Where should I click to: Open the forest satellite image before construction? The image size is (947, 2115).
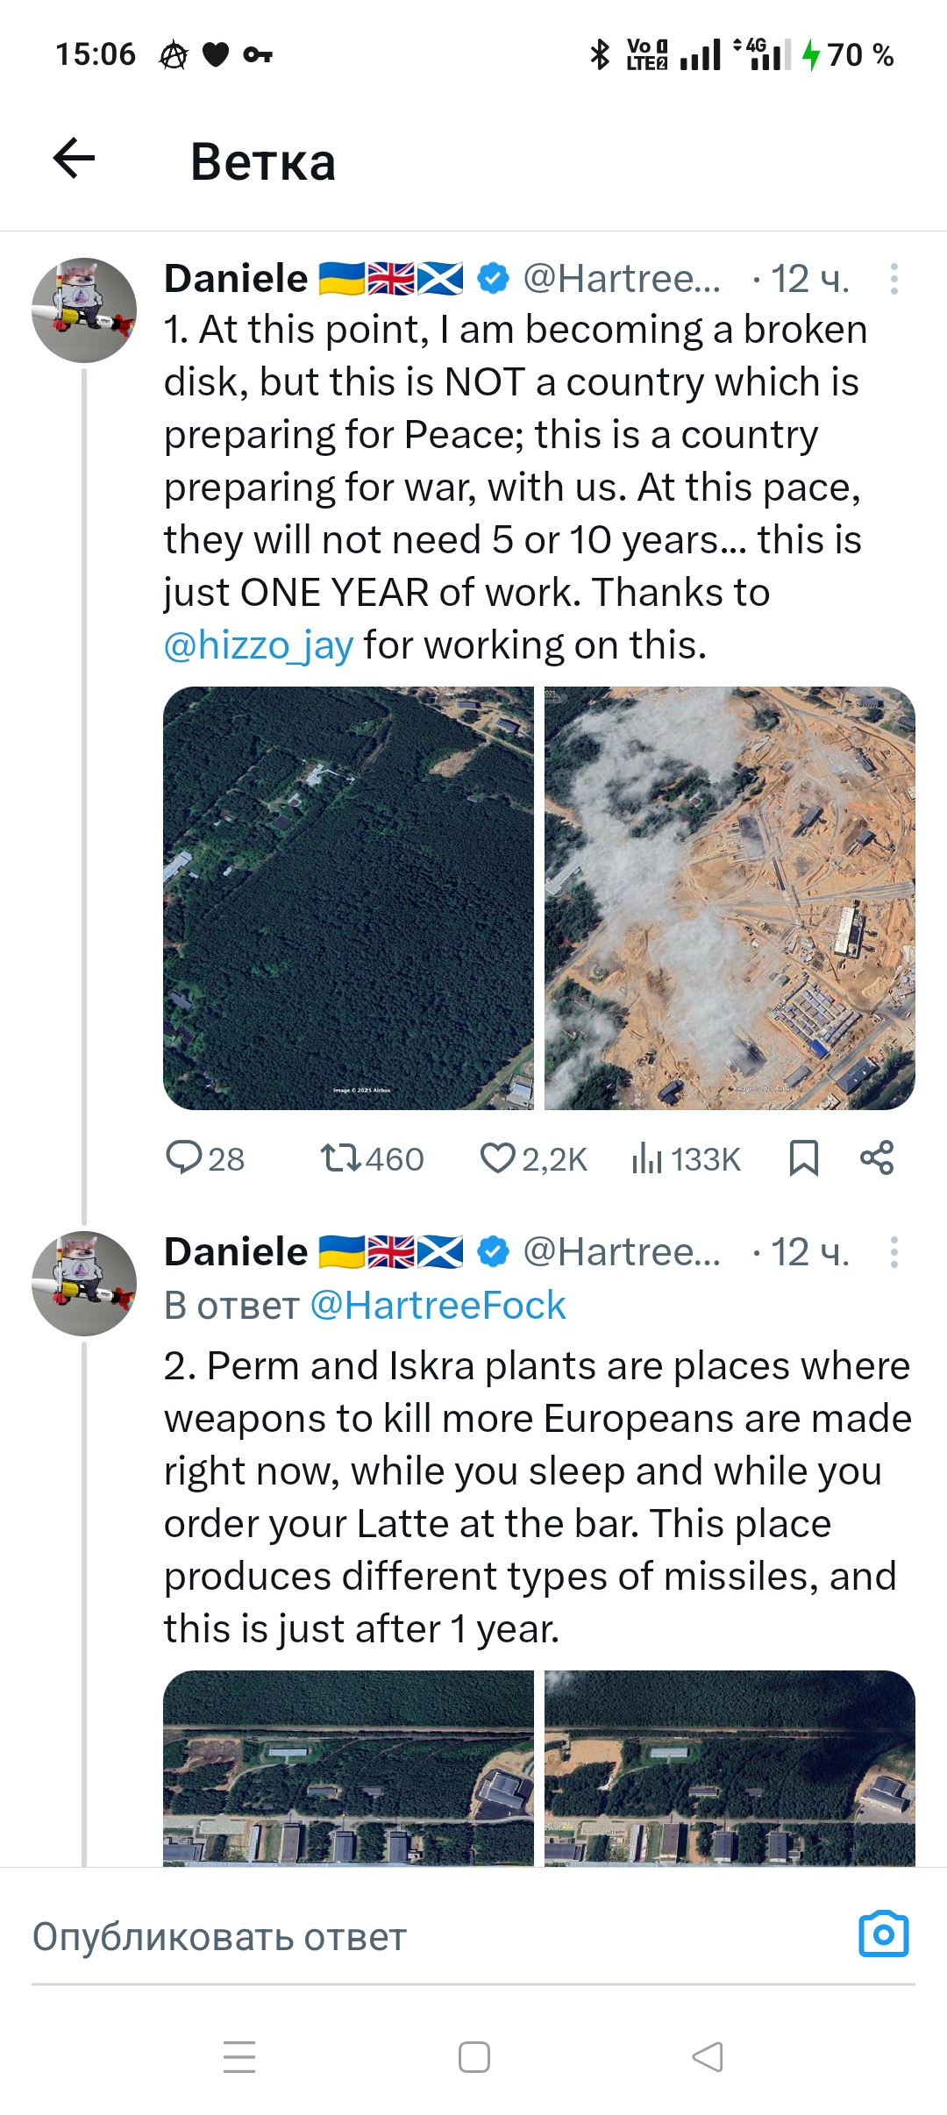pos(348,898)
